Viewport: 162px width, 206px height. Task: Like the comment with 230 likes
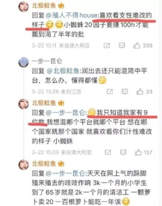(x=137, y=45)
